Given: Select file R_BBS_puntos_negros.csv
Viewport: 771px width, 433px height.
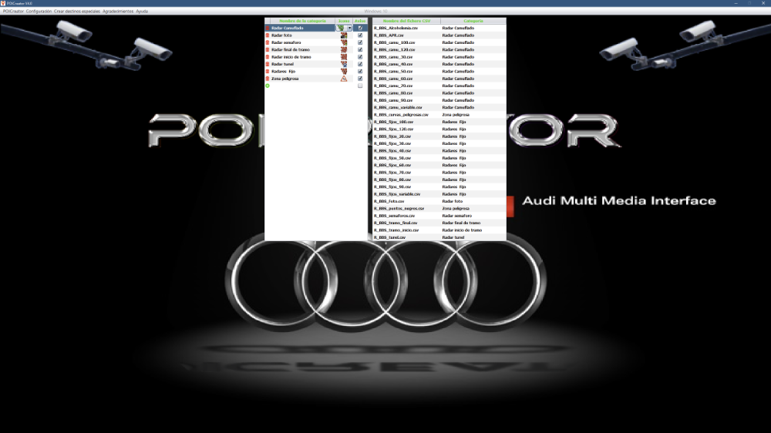Looking at the screenshot, I should click(399, 208).
